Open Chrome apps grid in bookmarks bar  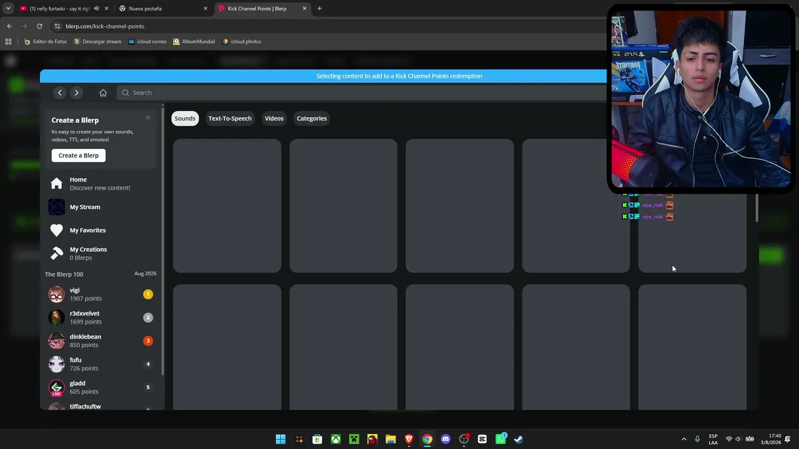[x=8, y=42]
